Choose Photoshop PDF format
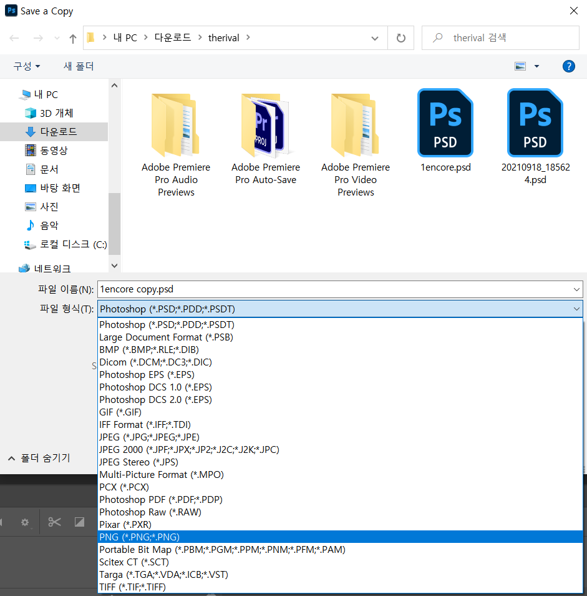This screenshot has height=596, width=587. pos(341,499)
